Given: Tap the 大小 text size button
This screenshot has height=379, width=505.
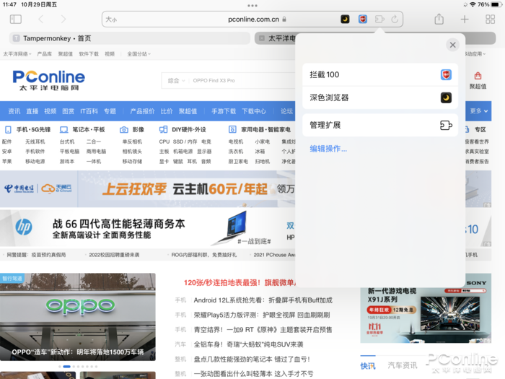Looking at the screenshot, I should [x=111, y=19].
